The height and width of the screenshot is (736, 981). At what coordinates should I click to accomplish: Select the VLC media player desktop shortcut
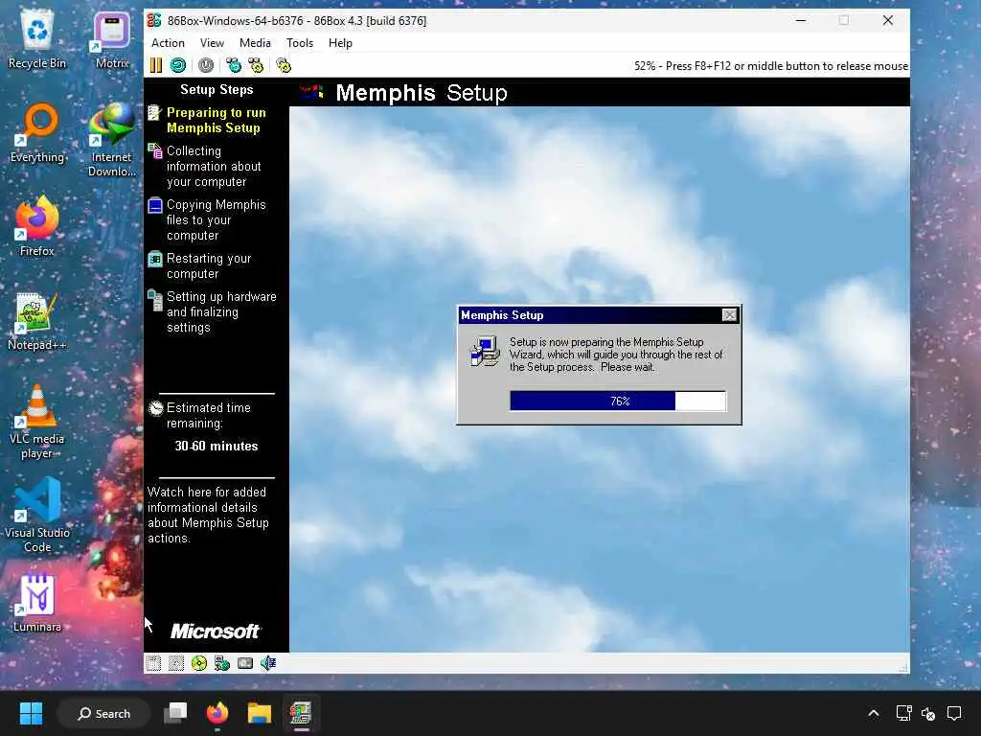click(x=37, y=422)
